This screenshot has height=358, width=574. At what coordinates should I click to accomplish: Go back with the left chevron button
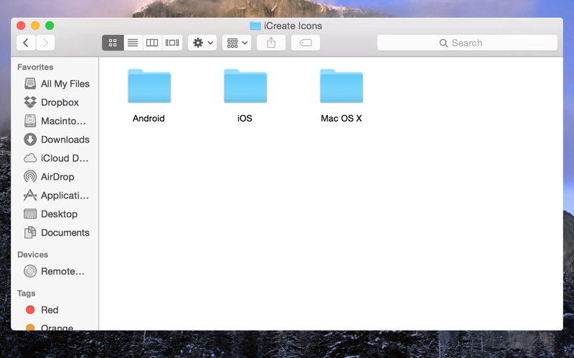[26, 43]
